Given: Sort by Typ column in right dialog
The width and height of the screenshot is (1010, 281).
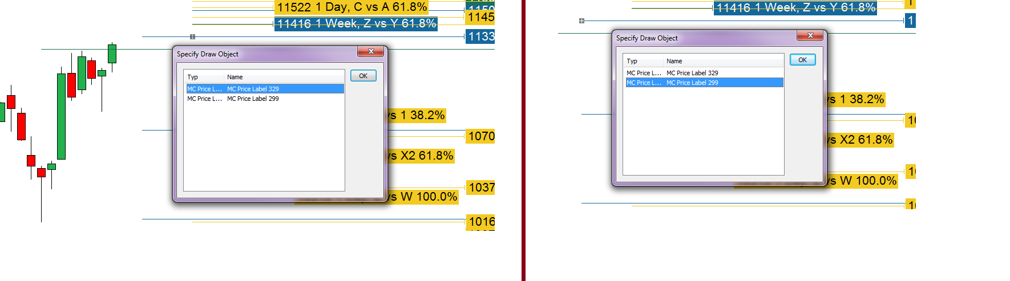Looking at the screenshot, I should click(x=643, y=61).
